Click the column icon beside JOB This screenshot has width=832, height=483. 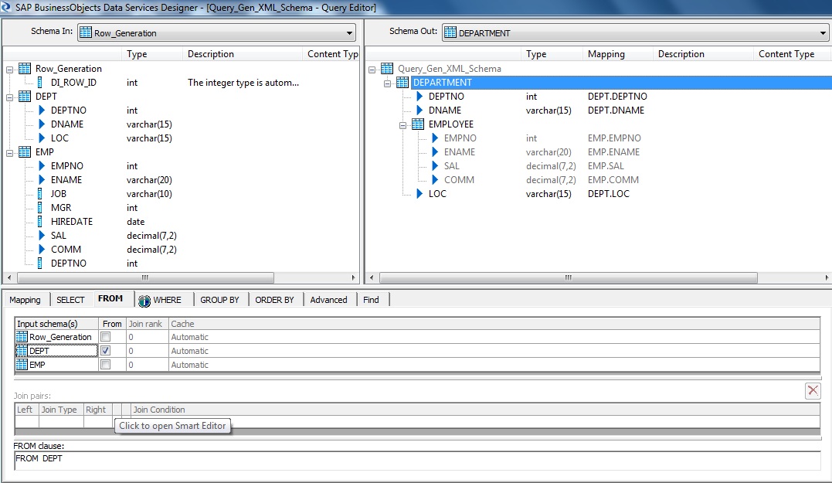[x=40, y=194]
